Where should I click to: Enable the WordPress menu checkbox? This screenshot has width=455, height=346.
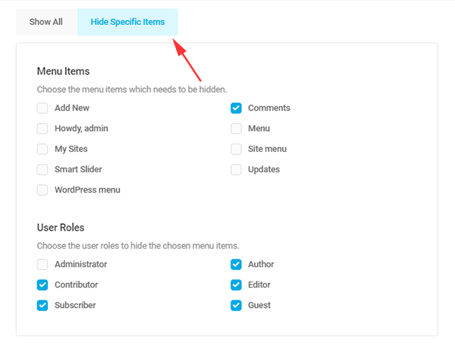coord(42,190)
